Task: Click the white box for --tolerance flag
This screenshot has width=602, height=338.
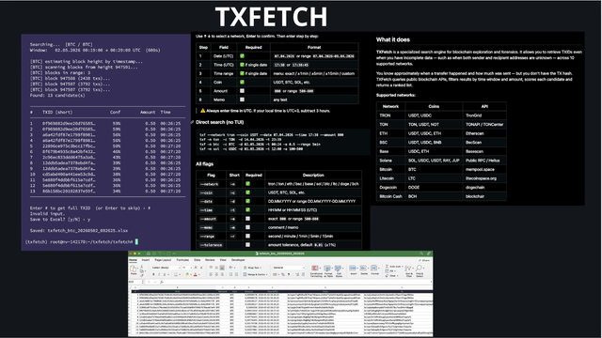Action: 247,244
